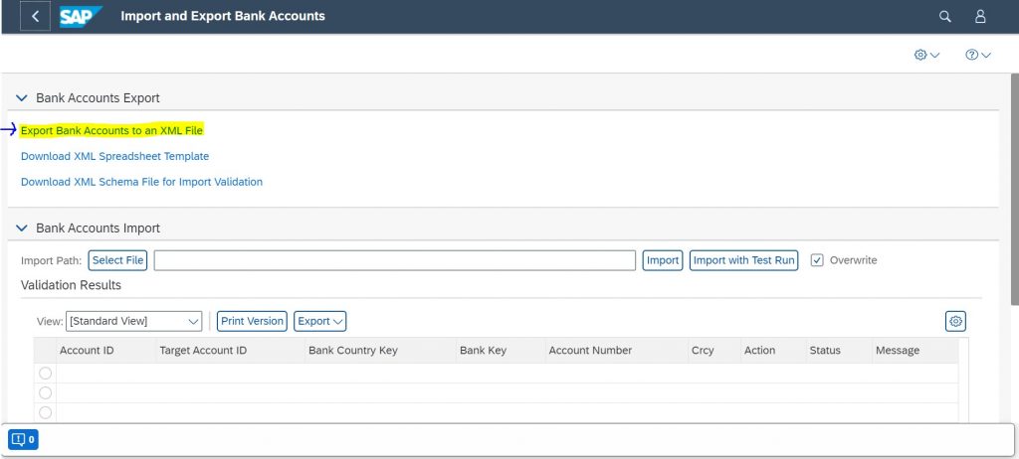The width and height of the screenshot is (1019, 459).
Task: Click Download XML Spreadsheet Template link
Action: (115, 156)
